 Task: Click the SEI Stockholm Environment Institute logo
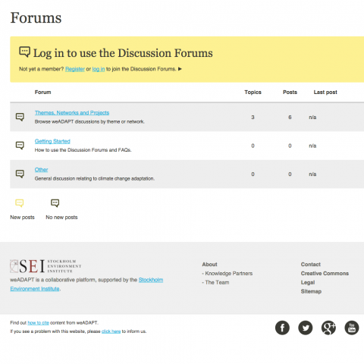[45, 266]
